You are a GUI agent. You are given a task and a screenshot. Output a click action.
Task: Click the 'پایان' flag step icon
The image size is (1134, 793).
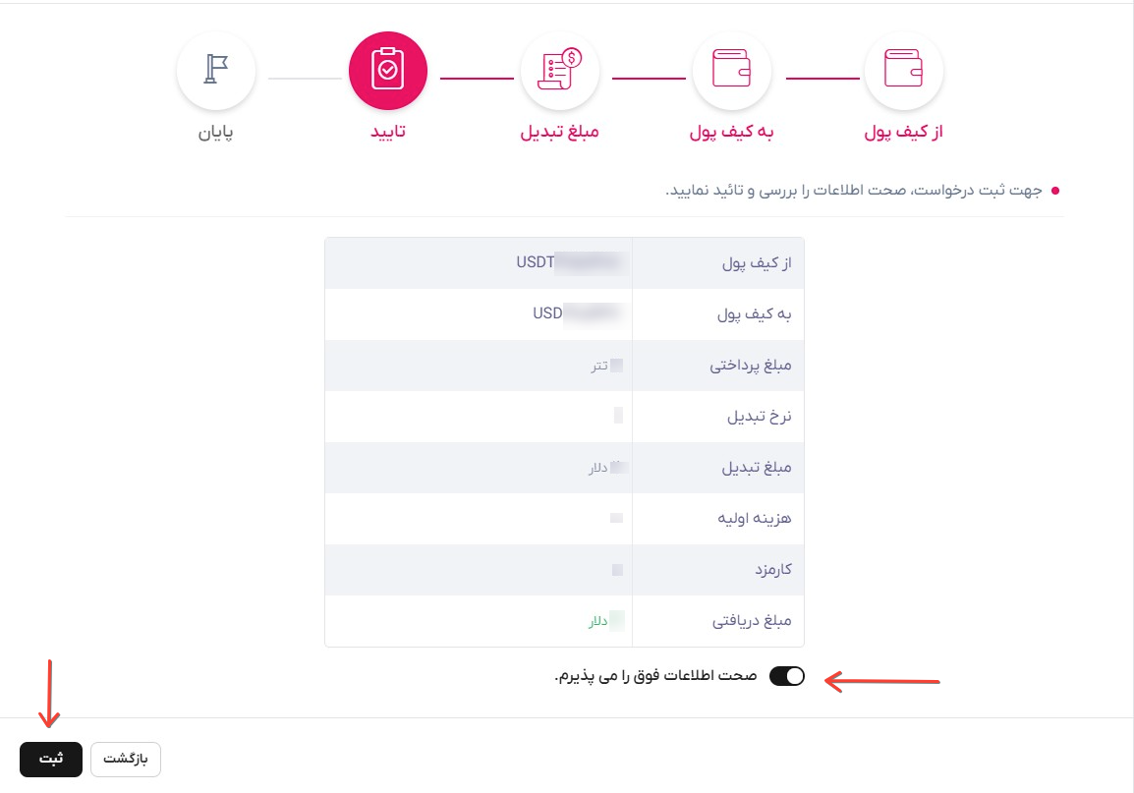pyautogui.click(x=215, y=70)
